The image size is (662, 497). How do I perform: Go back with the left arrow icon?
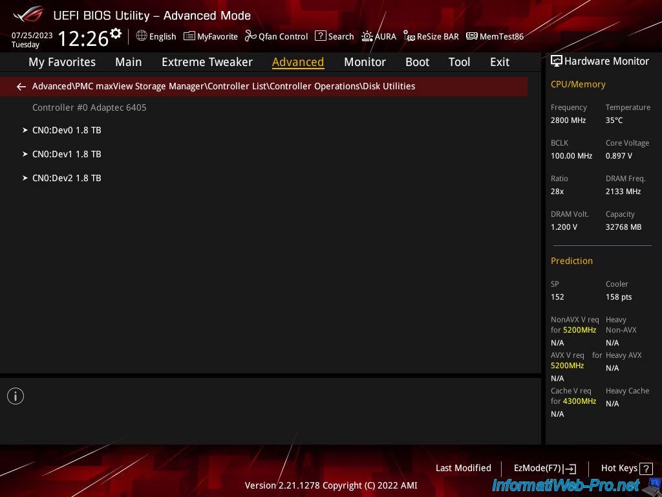(21, 87)
